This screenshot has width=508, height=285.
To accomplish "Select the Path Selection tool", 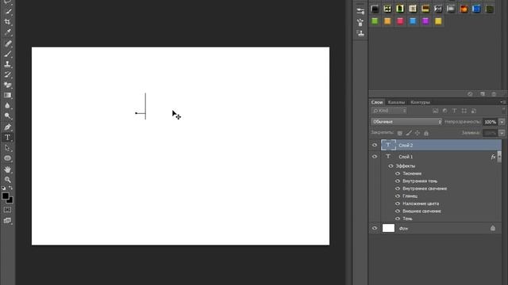I will click(8, 148).
